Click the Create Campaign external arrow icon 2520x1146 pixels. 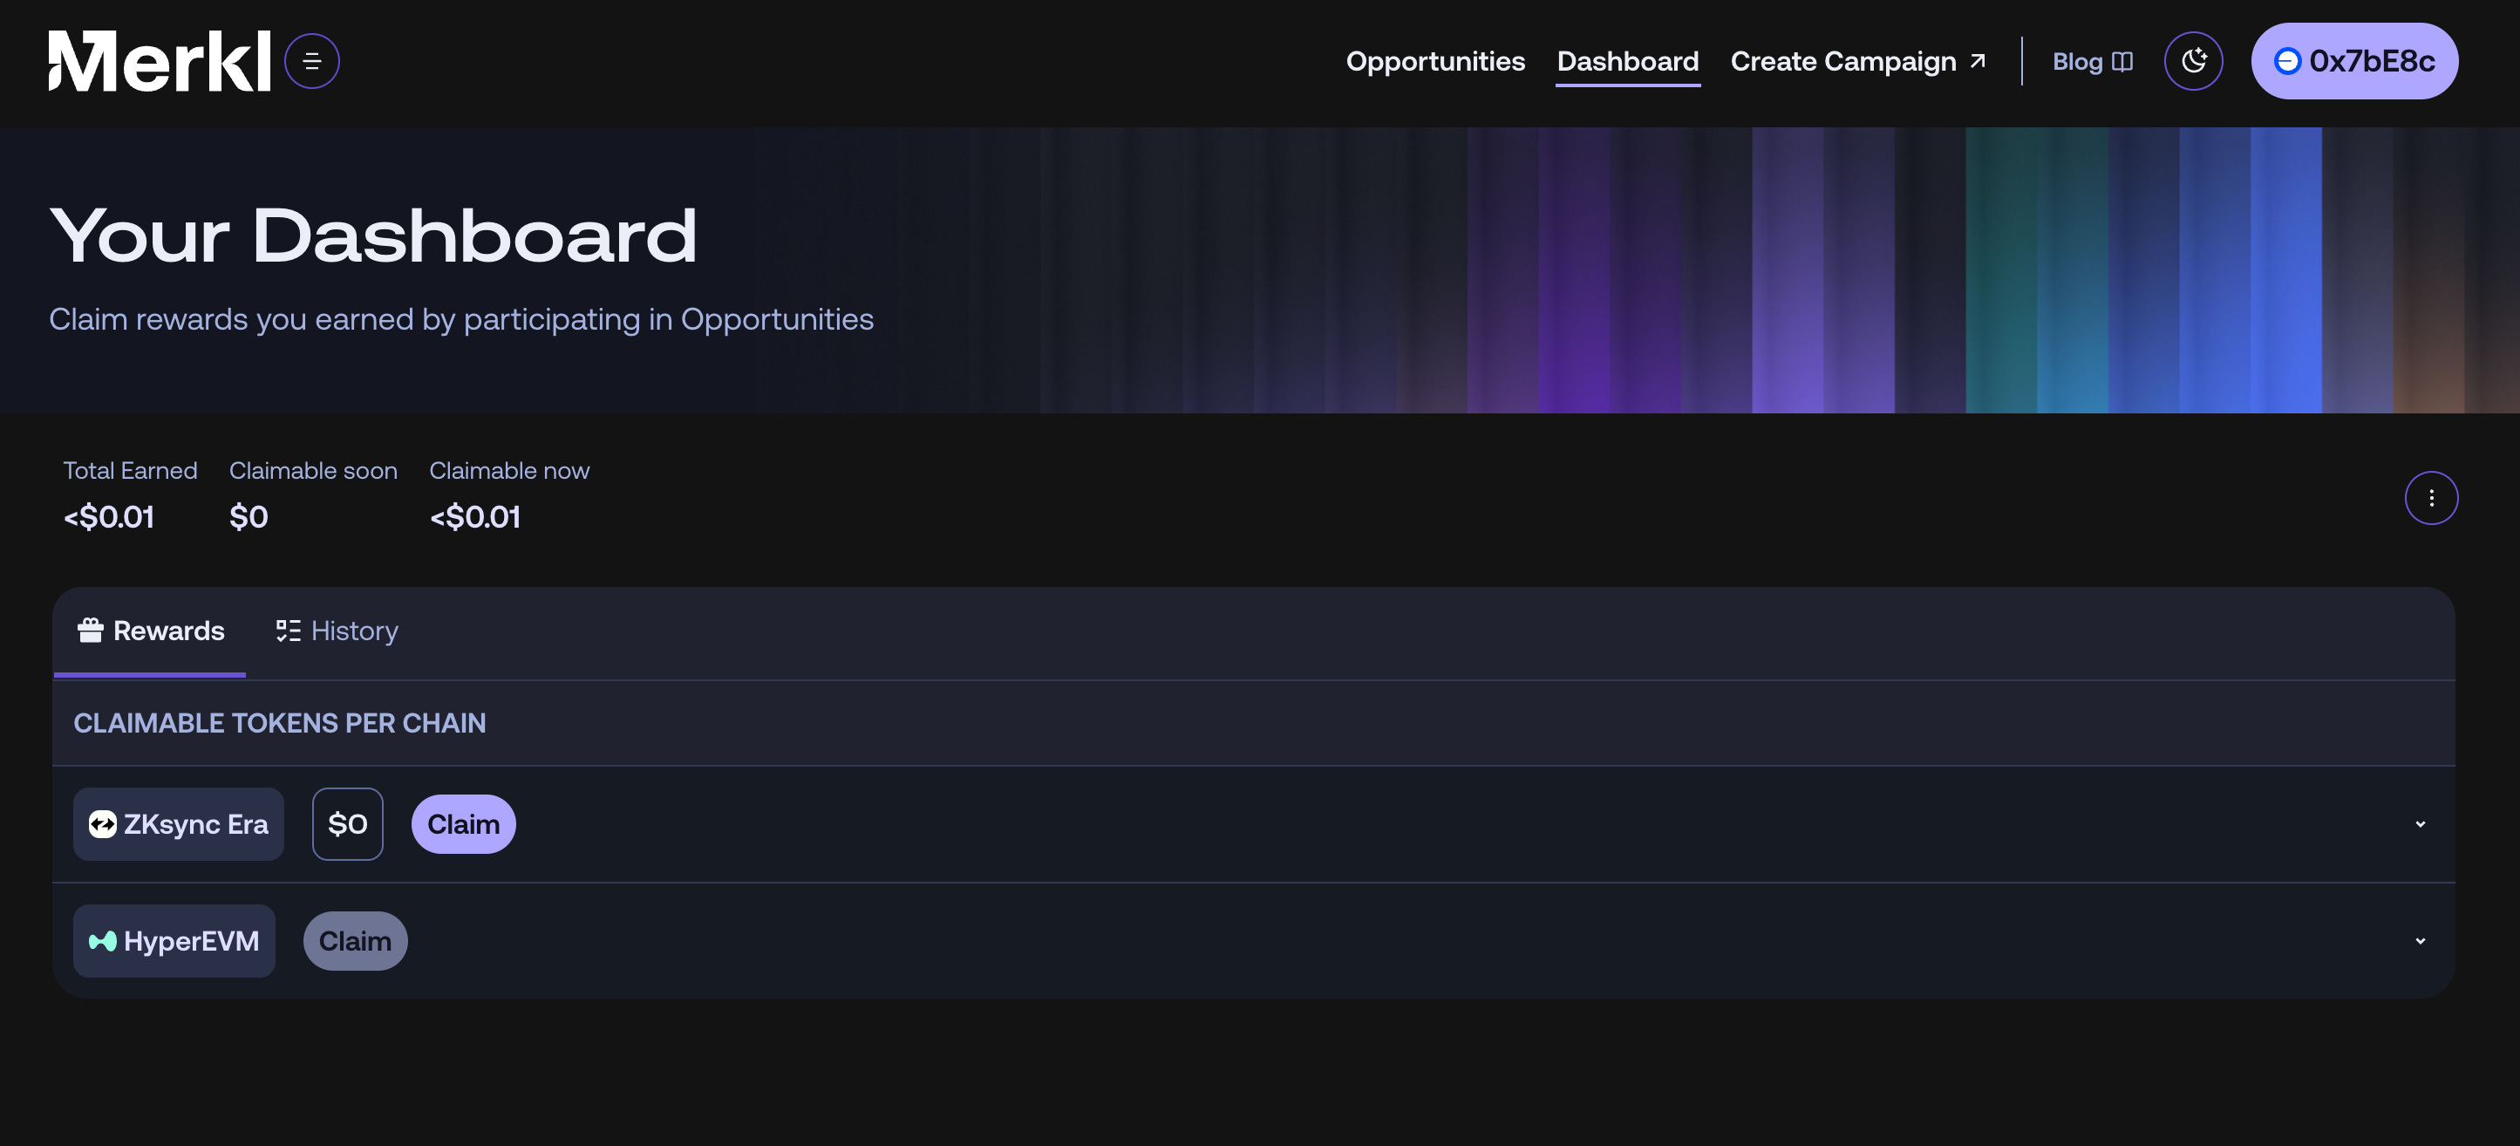(x=1977, y=61)
